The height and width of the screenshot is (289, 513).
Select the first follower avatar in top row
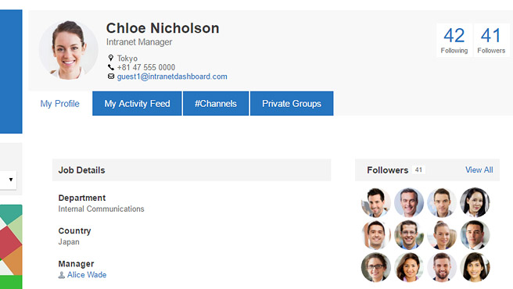tap(376, 202)
